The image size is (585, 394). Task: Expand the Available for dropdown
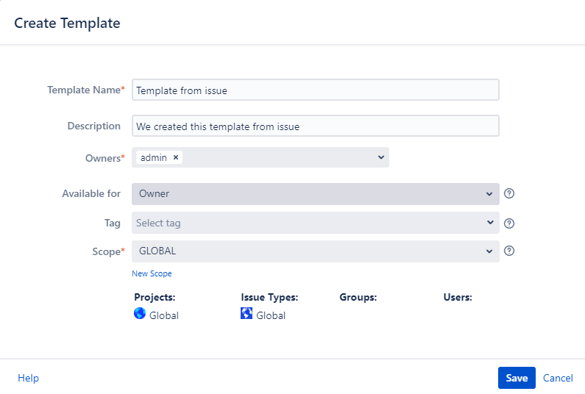click(x=489, y=194)
